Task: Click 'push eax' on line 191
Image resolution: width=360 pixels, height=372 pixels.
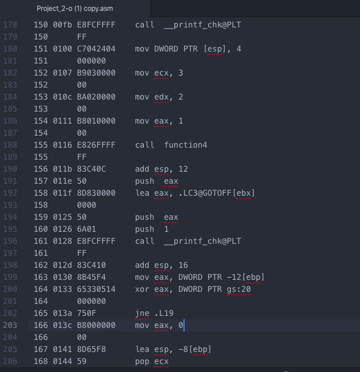Action: pos(156,181)
